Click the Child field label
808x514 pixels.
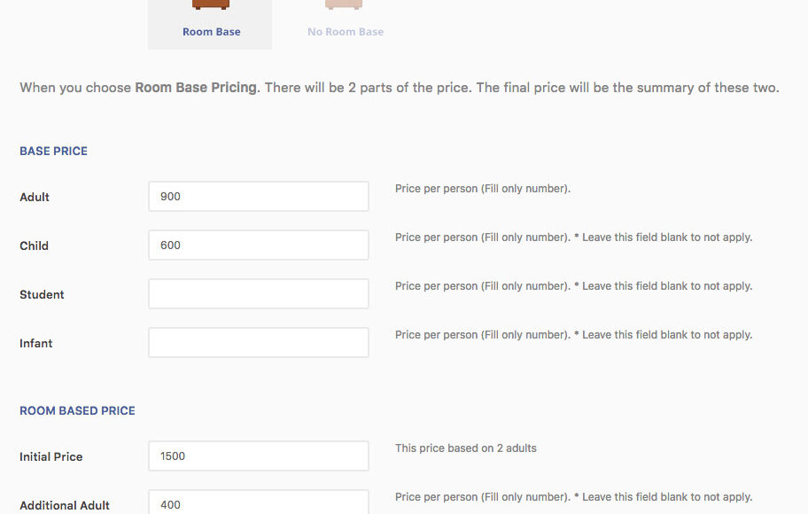click(34, 245)
